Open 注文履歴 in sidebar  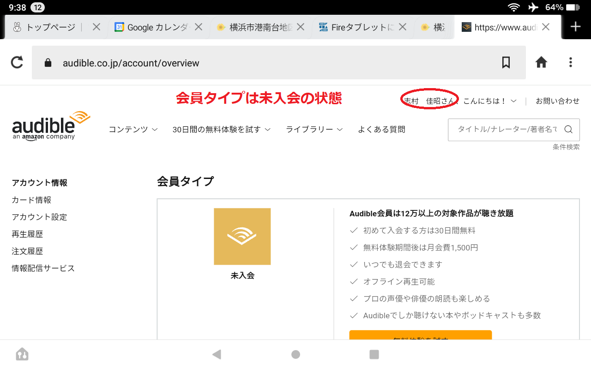pyautogui.click(x=27, y=251)
